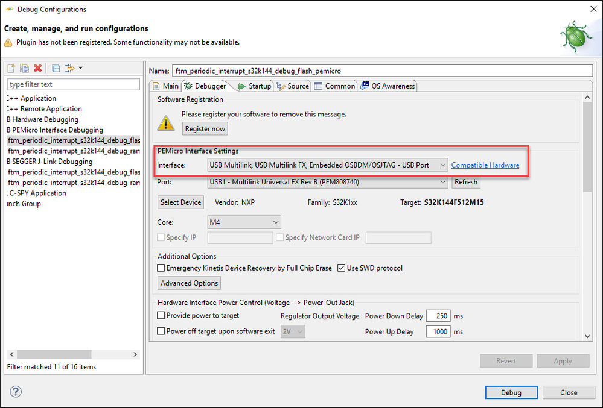The image size is (603, 408).
Task: Click the Specify IP text field
Action: [240, 238]
